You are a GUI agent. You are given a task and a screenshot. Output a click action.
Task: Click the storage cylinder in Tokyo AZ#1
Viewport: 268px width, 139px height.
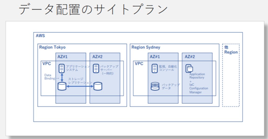[62, 86]
